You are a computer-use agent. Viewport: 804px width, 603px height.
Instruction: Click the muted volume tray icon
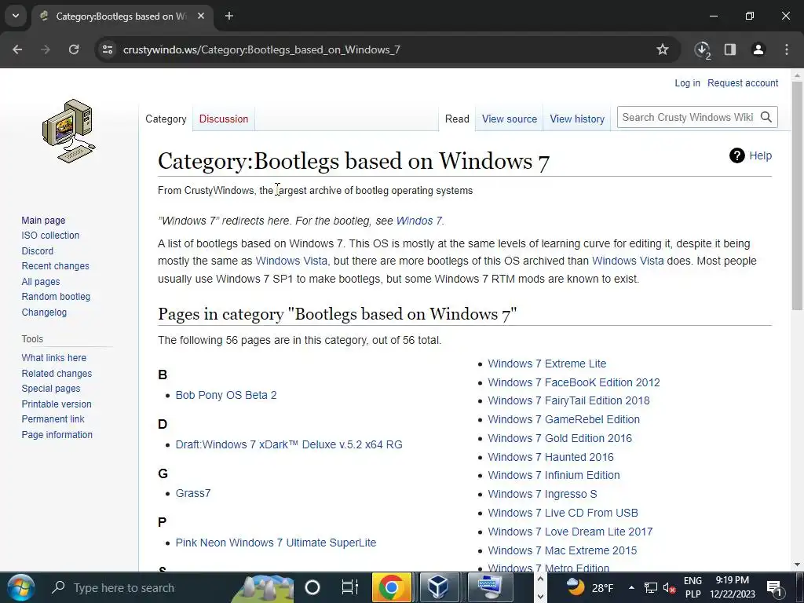click(x=669, y=587)
